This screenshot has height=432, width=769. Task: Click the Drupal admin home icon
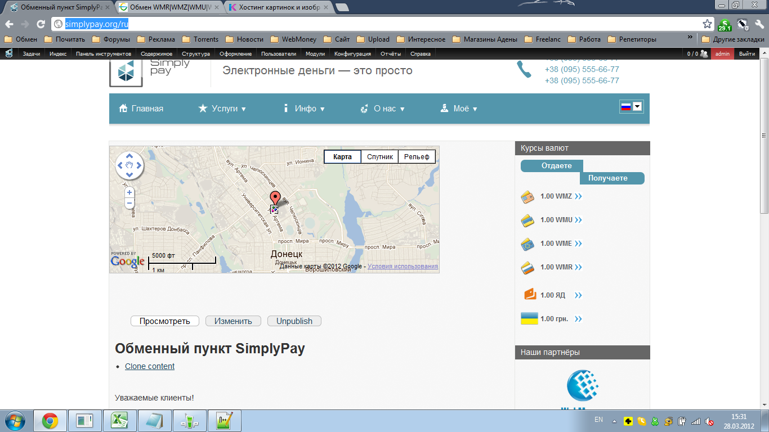coord(9,53)
